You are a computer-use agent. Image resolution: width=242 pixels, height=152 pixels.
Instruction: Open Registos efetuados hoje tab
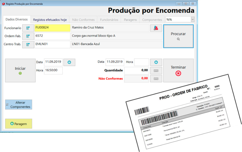tap(50, 19)
